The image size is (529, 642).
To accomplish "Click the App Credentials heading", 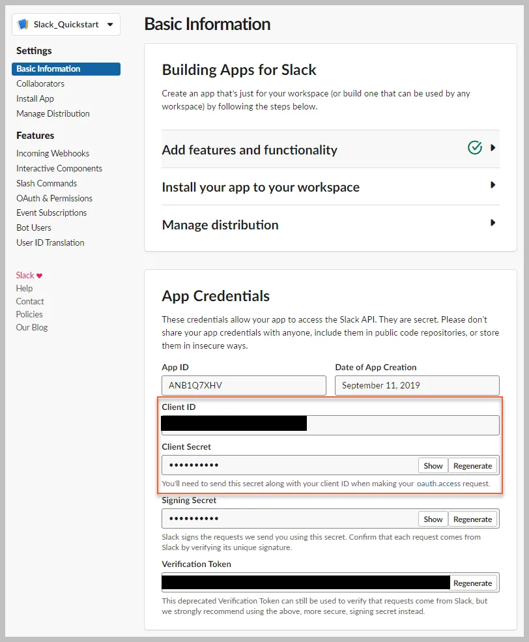I will (216, 296).
